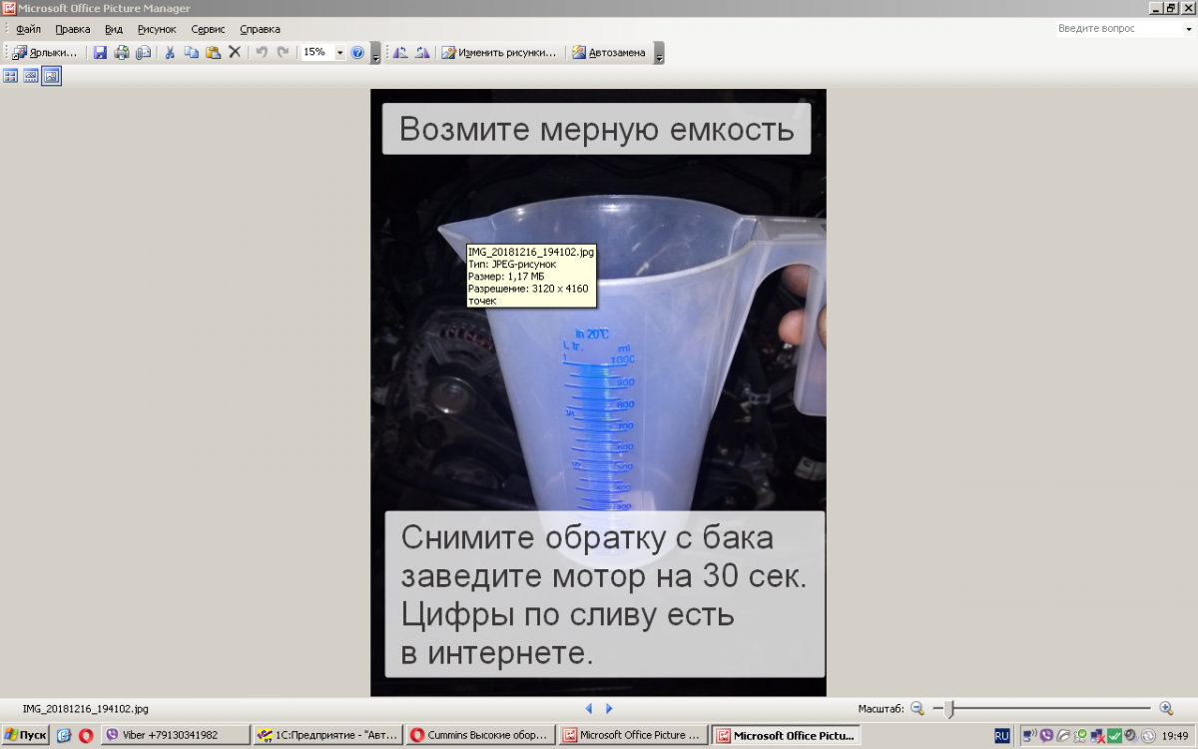Open the 15% zoom dropdown

(x=339, y=53)
